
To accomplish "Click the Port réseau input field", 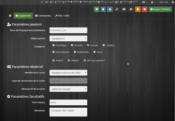I will tap(68, 102).
